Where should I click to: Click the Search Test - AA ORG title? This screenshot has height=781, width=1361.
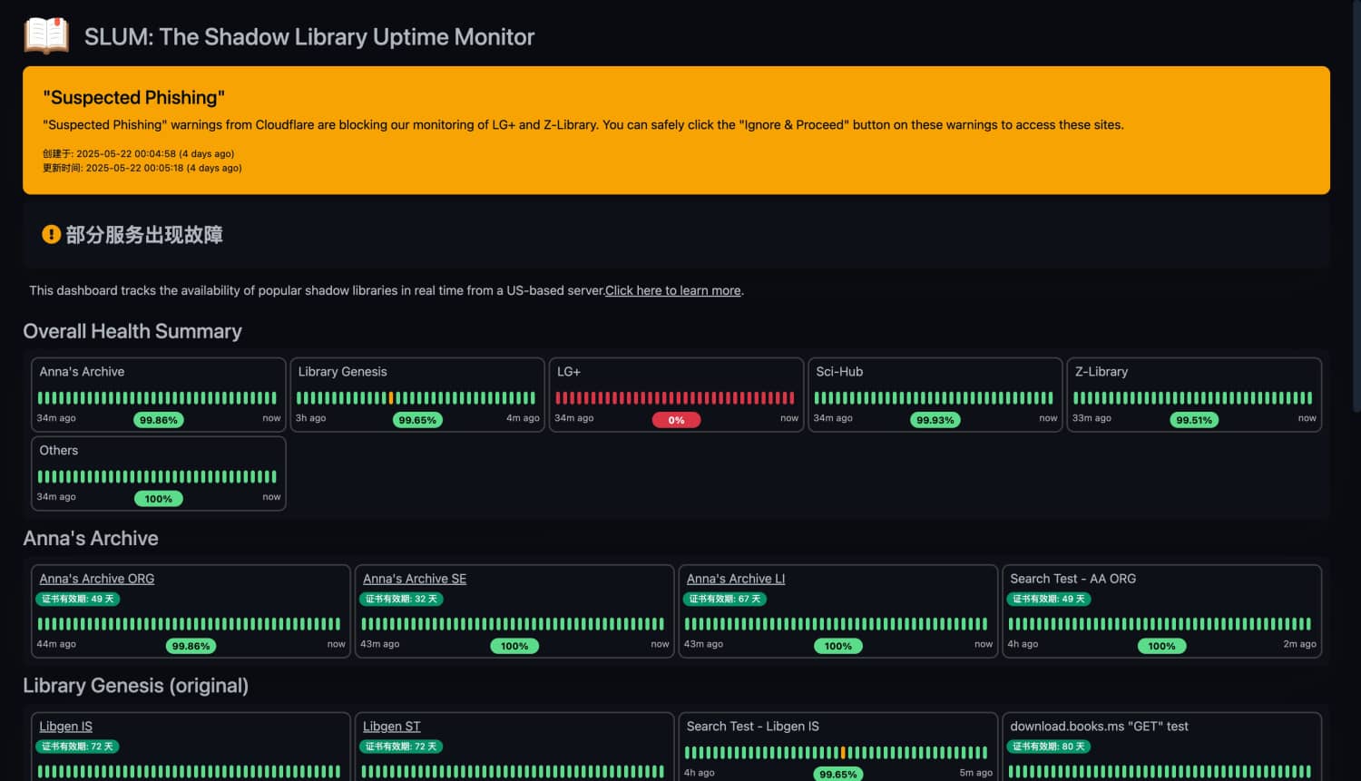(x=1073, y=579)
